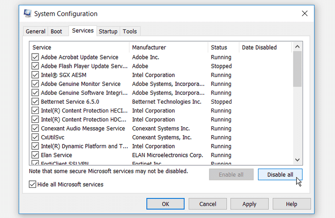Click OK to confirm changes
Viewport: 335px width, 218px height.
tap(165, 204)
